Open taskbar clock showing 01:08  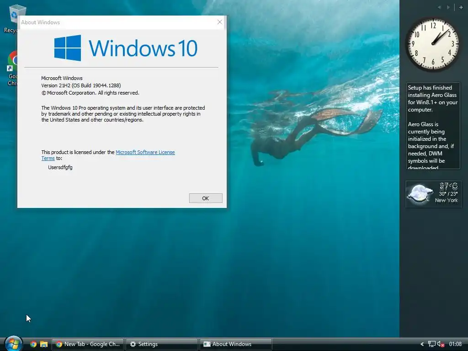pos(455,344)
